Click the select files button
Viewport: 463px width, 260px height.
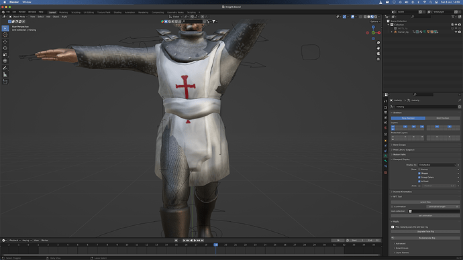pyautogui.click(x=425, y=202)
